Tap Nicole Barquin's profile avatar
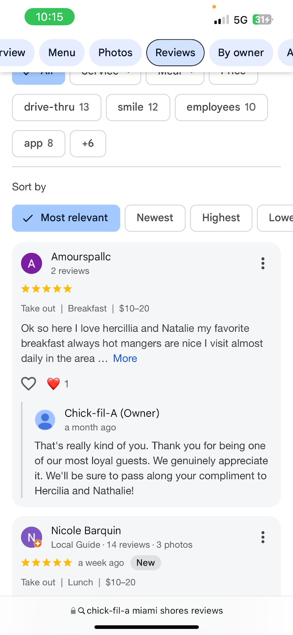293x635 pixels. (x=31, y=537)
